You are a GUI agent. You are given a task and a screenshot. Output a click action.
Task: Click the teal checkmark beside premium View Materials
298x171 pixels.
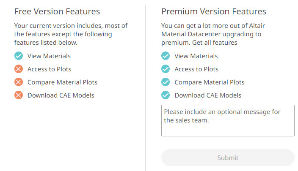pyautogui.click(x=166, y=56)
